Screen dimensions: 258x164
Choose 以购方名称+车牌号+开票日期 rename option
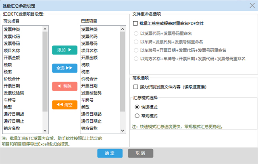point(136,59)
